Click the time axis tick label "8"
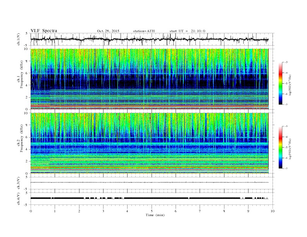Image resolution: width=307 pixels, height=237 pixels. point(224,211)
